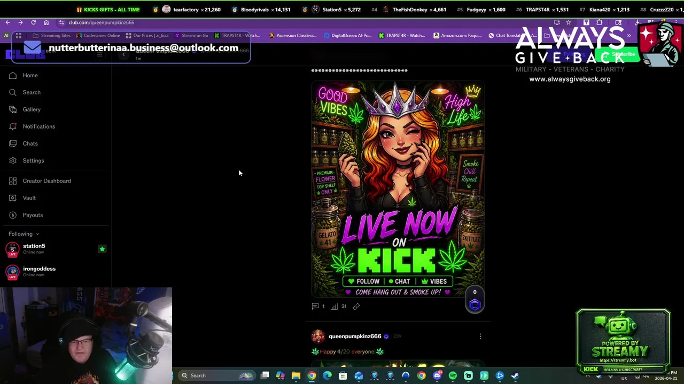684x384 pixels.
Task: Bookmark this page with star icon
Action: pyautogui.click(x=569, y=22)
